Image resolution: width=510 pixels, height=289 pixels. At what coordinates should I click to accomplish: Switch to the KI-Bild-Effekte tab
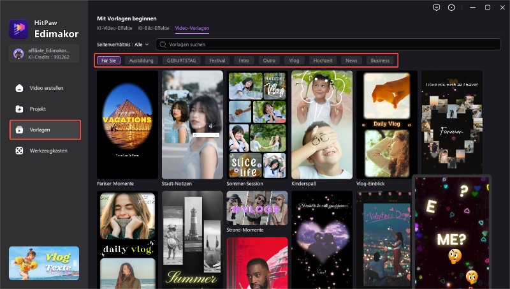click(x=154, y=29)
